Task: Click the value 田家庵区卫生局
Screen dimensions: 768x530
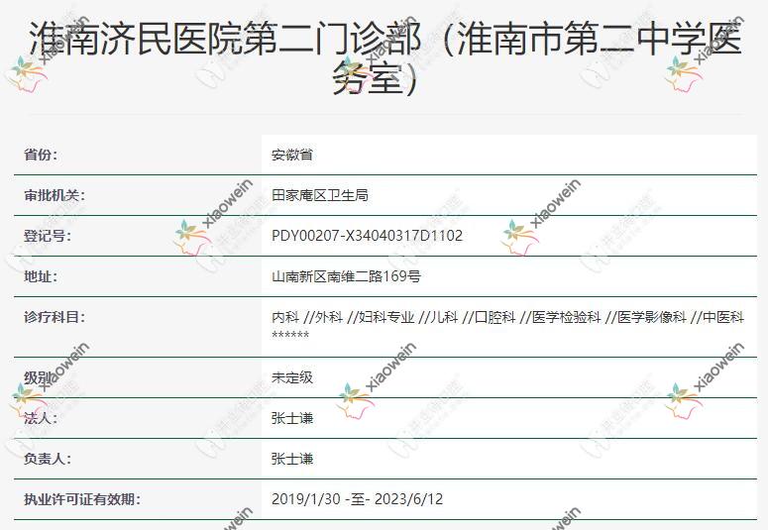Action: click(x=320, y=195)
